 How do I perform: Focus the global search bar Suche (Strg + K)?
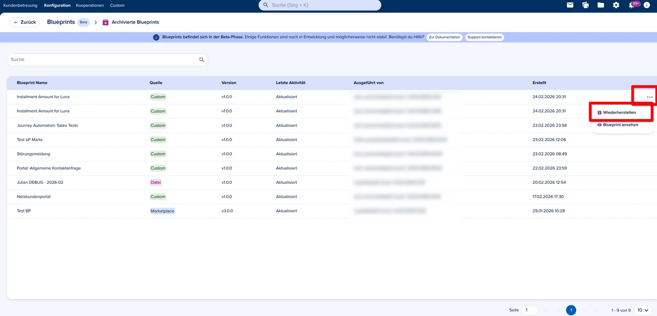[x=320, y=5]
